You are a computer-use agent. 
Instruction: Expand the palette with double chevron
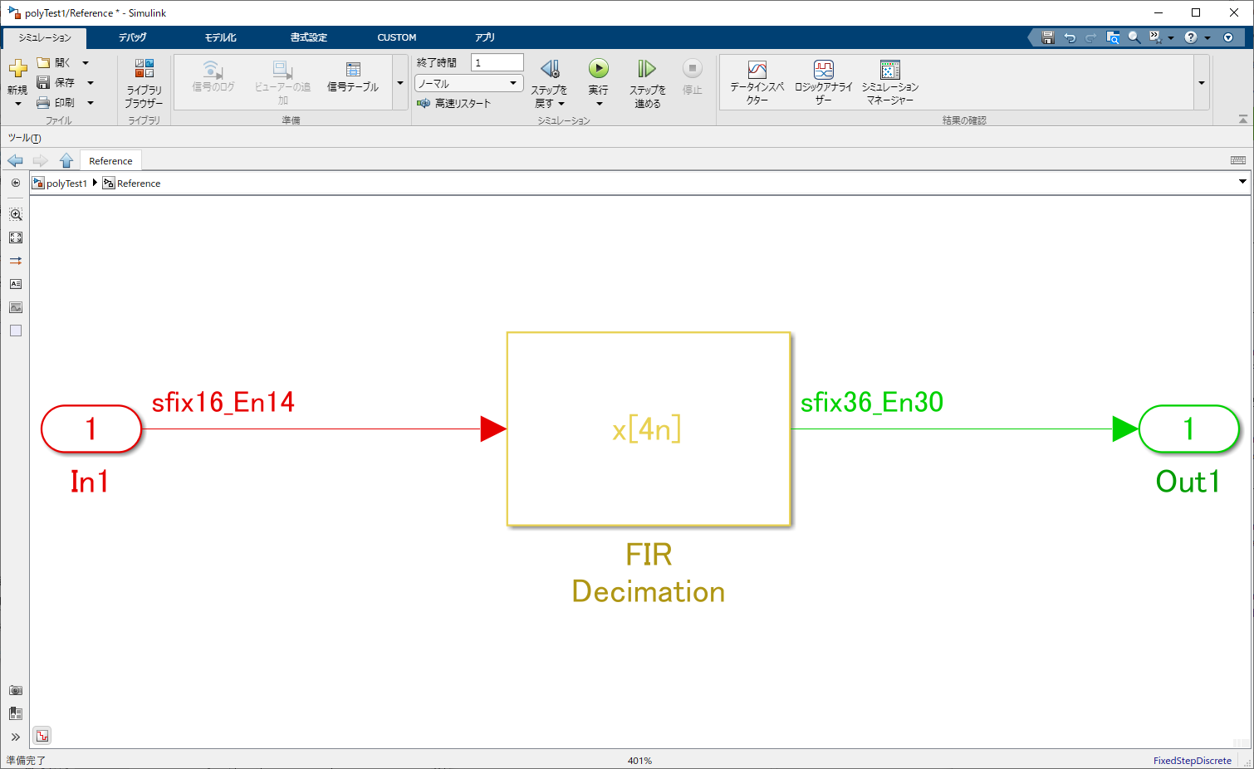point(16,737)
